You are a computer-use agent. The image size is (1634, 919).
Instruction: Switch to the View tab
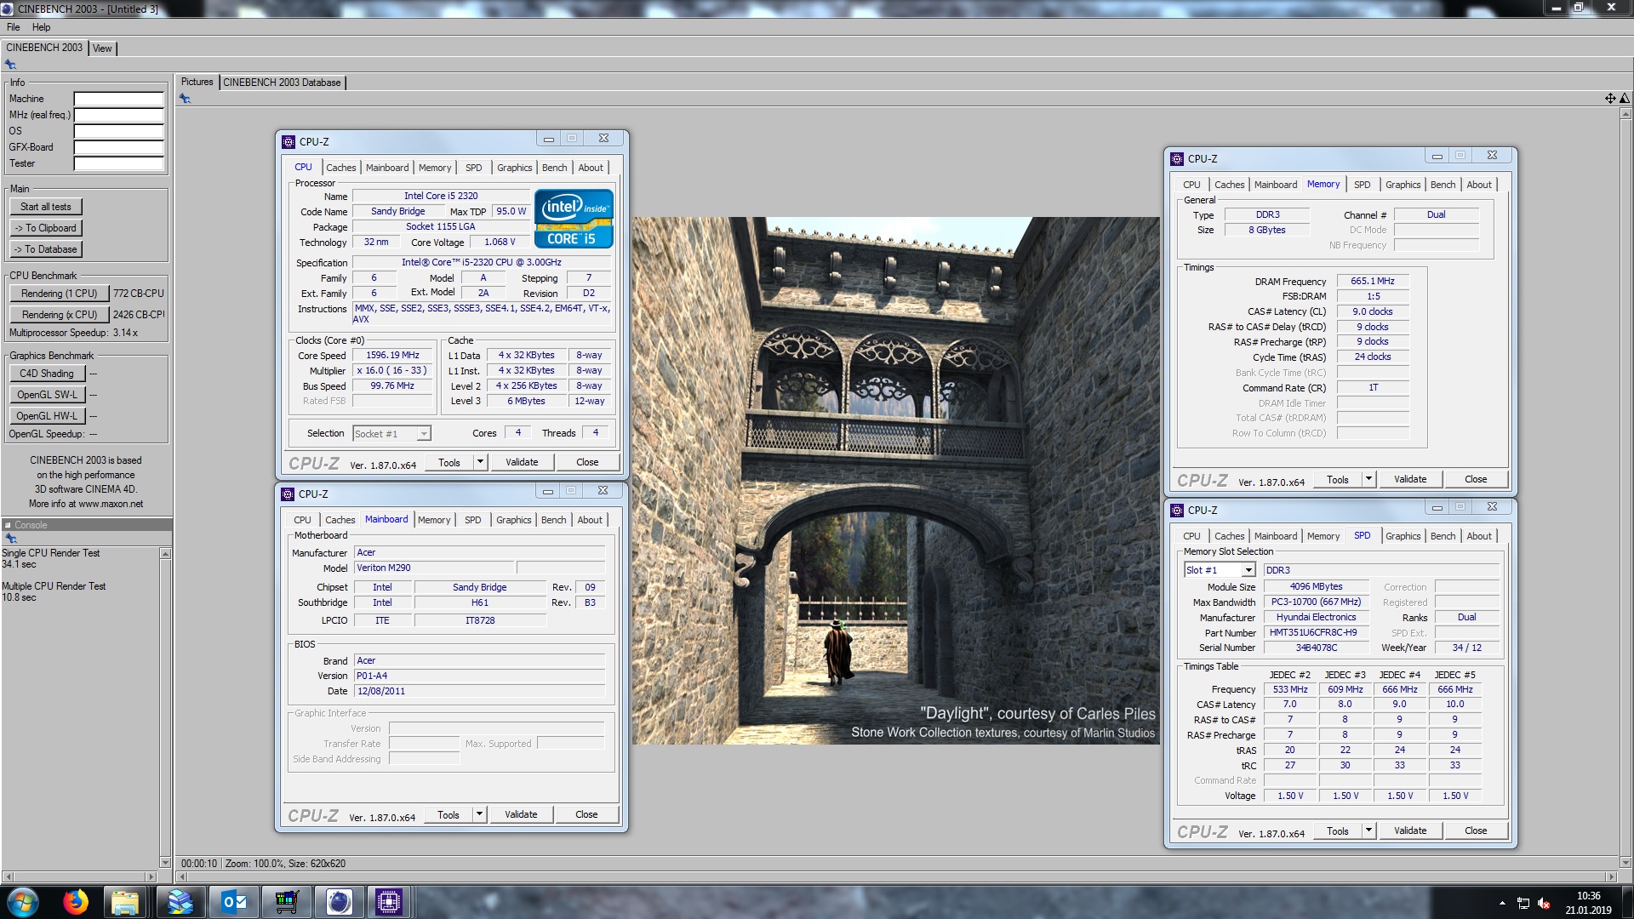(x=102, y=49)
